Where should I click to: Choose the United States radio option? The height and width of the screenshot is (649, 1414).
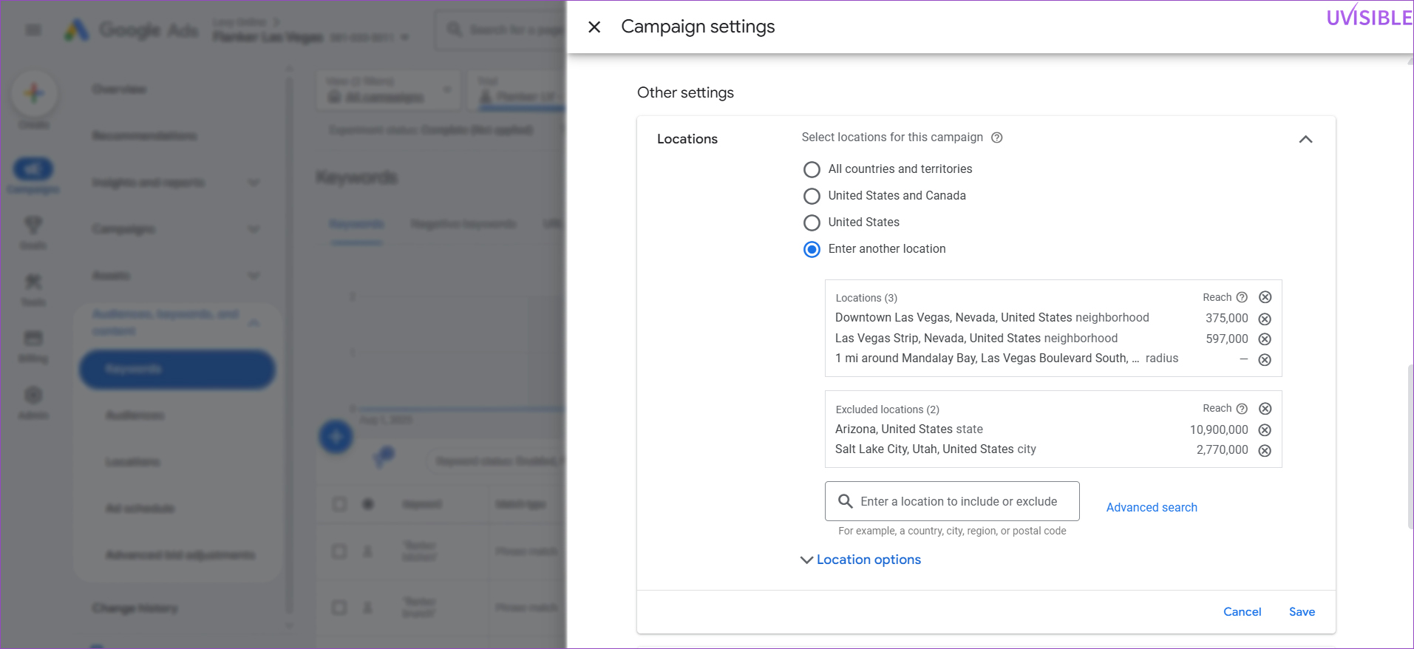click(812, 222)
